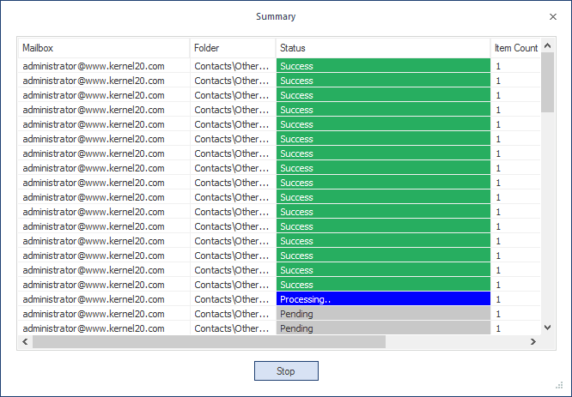The width and height of the screenshot is (572, 397).
Task: Click the horizontal scrollbar left arrow
Action: tap(25, 341)
